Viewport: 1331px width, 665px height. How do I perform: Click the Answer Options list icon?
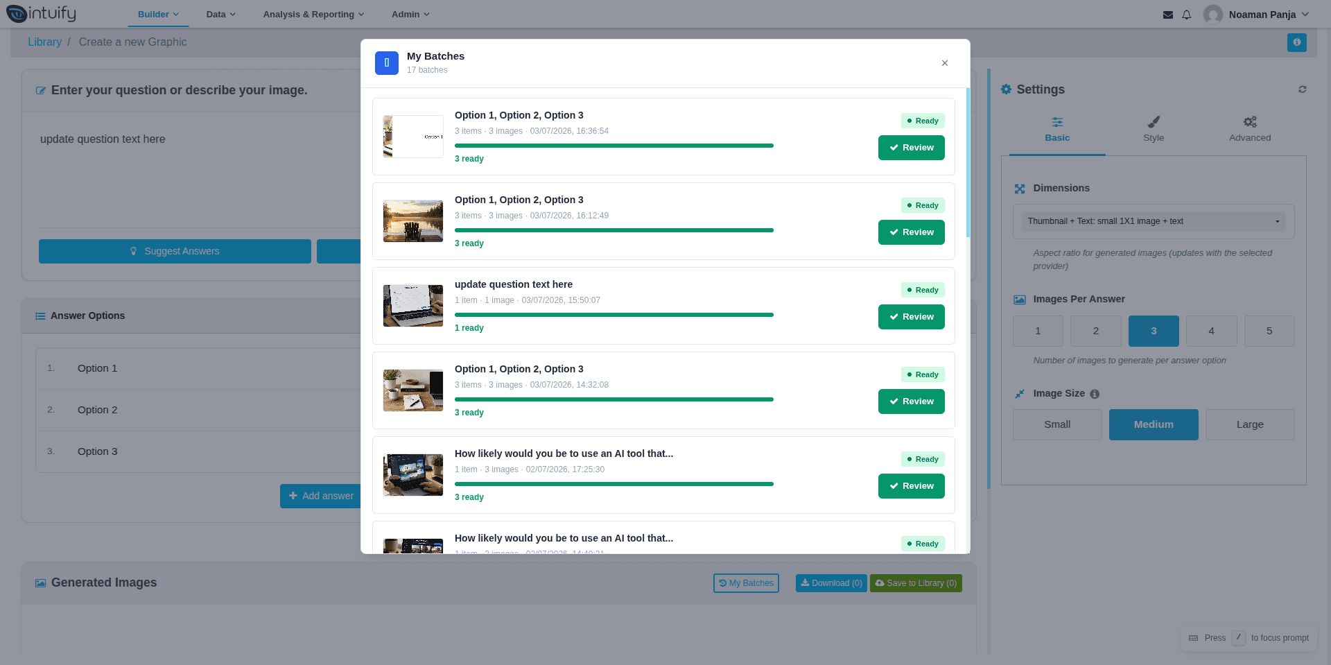40,316
